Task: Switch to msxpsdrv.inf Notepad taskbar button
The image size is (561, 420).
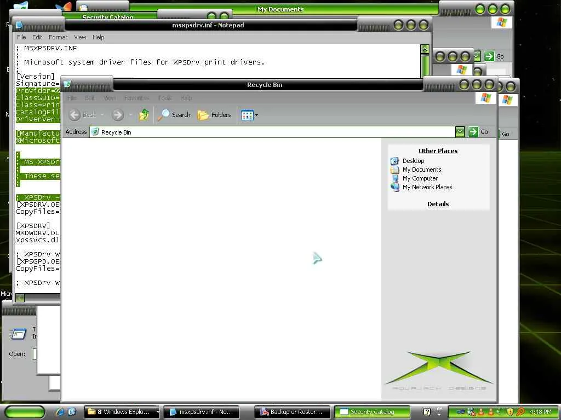Action: tap(203, 412)
